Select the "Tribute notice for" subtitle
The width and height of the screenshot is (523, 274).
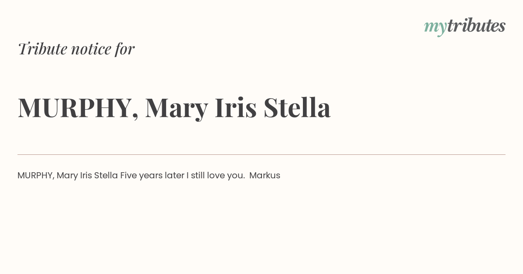(x=76, y=49)
